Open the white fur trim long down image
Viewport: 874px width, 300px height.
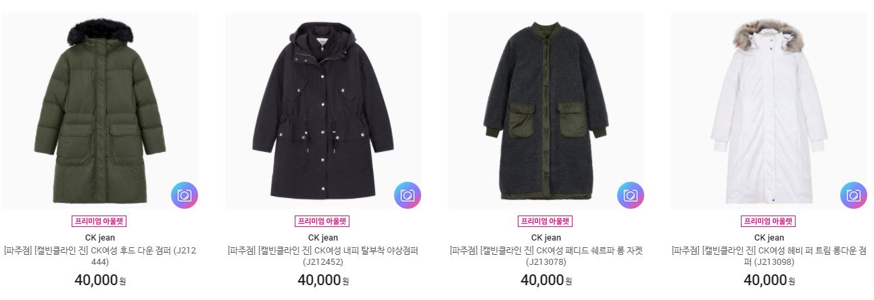coord(769,111)
